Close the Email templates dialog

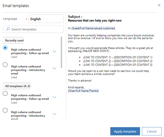[x=159, y=5]
